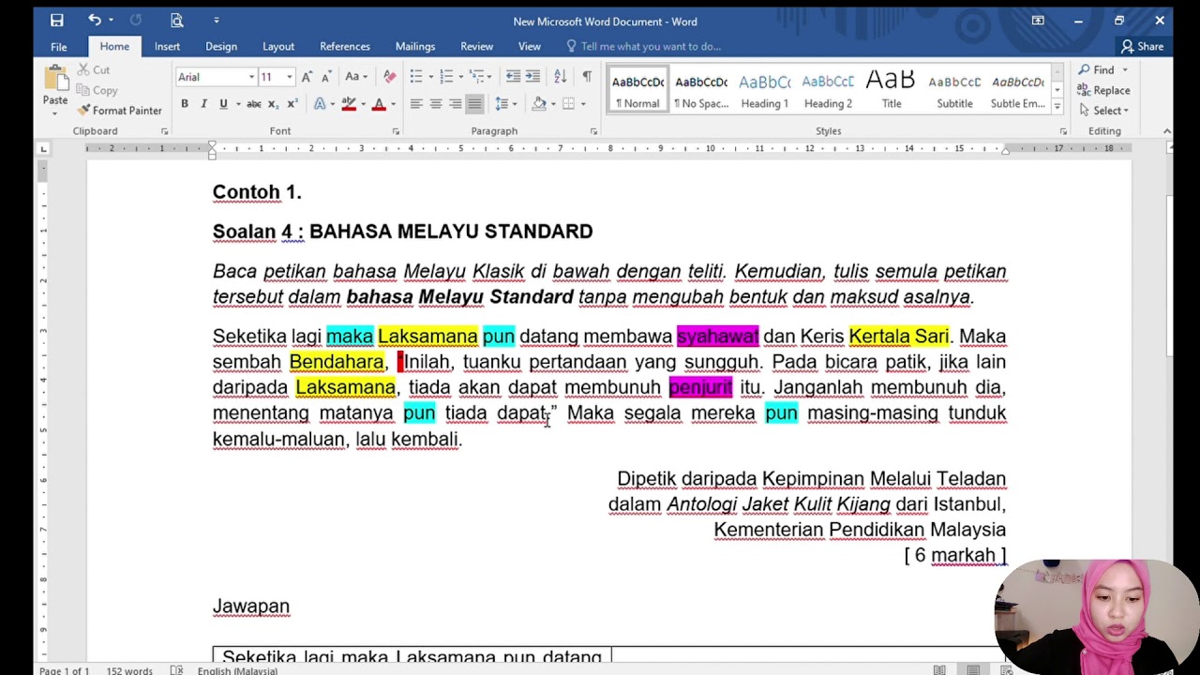Click Cut in the Clipboard group

point(93,70)
